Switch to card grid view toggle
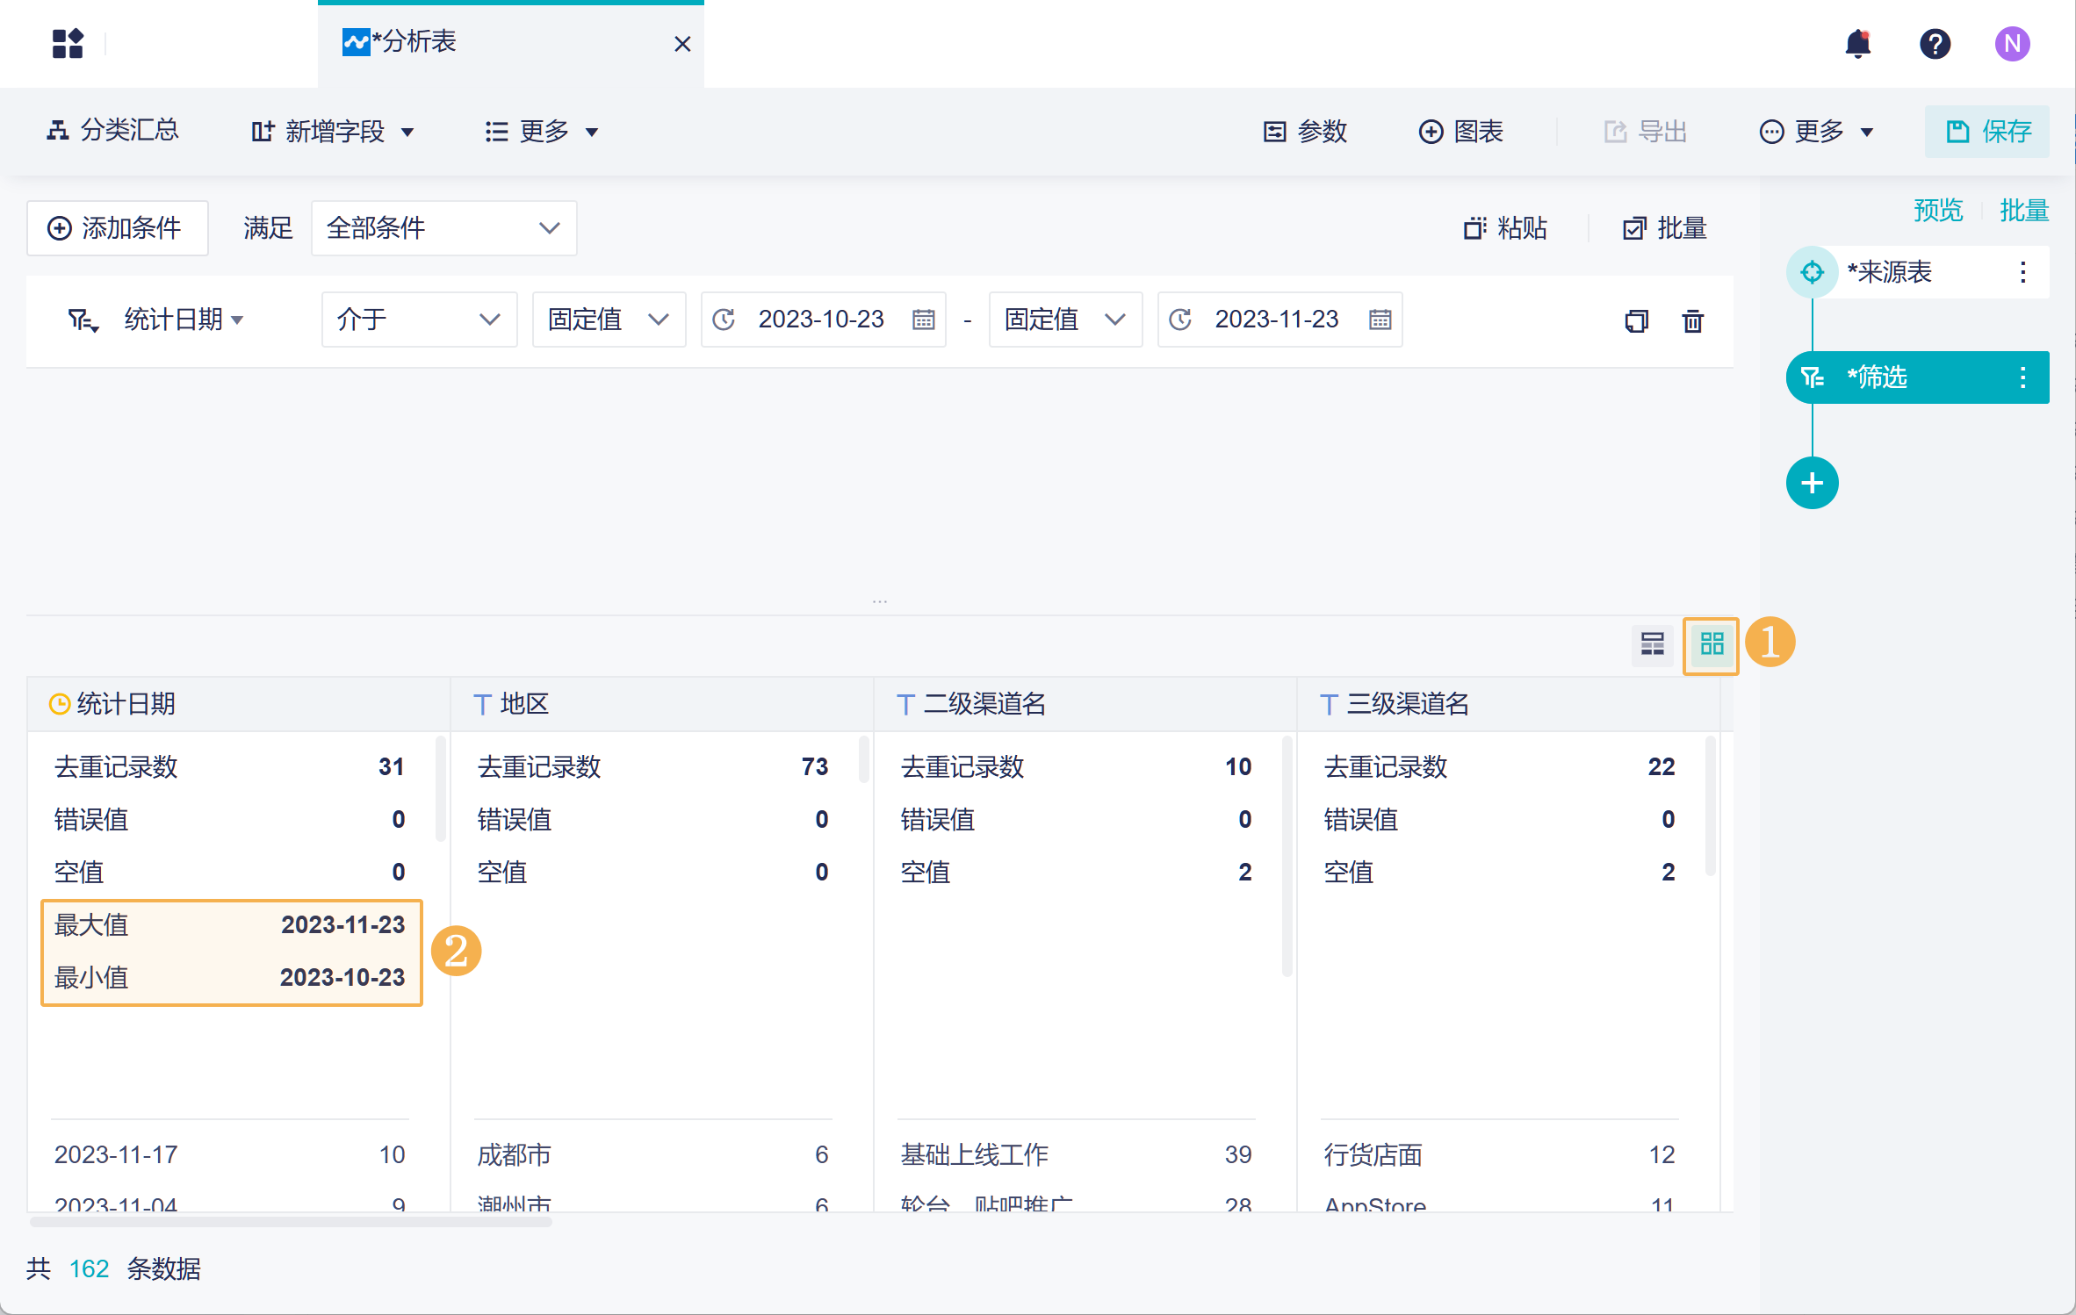2076x1315 pixels. [1712, 645]
